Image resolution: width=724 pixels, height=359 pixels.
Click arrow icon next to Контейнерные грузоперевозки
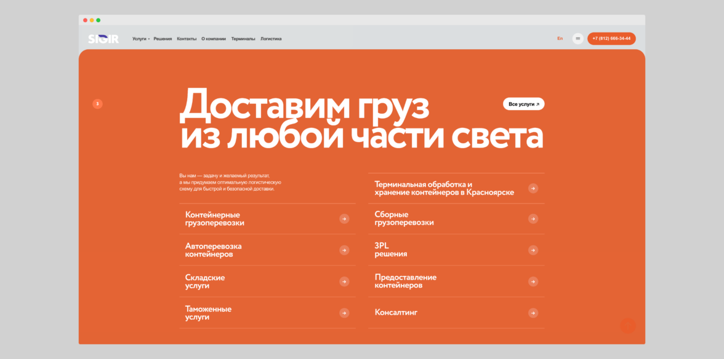point(344,219)
